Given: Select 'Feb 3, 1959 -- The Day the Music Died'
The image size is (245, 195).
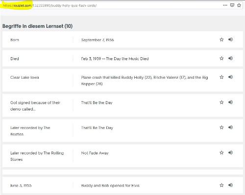Looking at the screenshot, I should pos(115,59).
